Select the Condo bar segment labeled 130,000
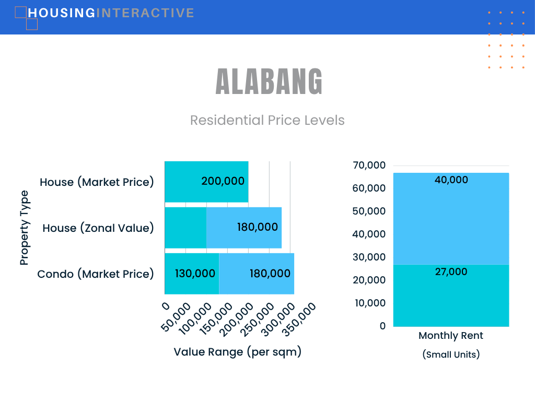The height and width of the screenshot is (401, 535). [192, 274]
